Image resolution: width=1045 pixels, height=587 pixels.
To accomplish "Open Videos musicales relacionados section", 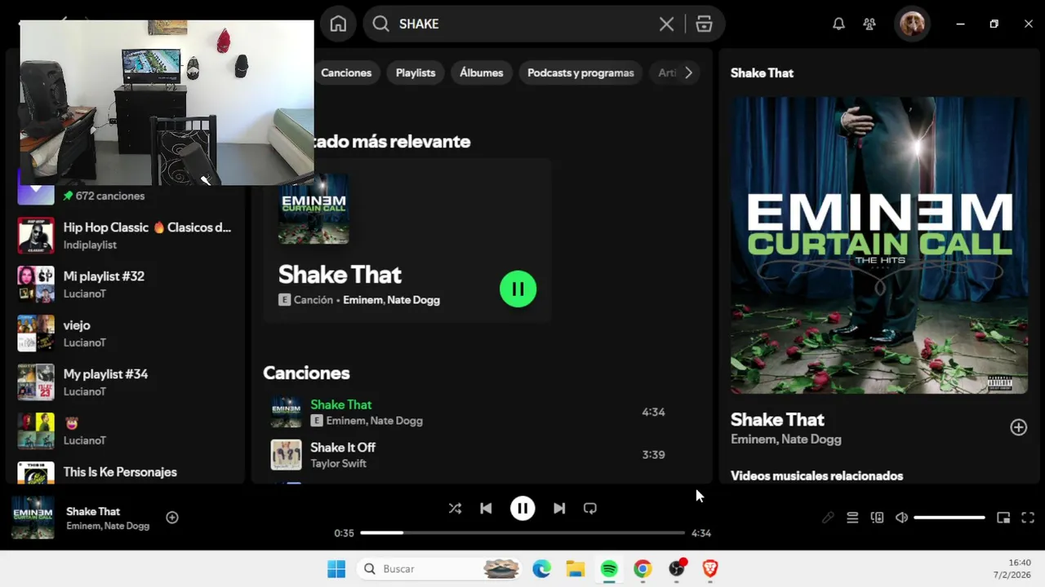I will 816,476.
